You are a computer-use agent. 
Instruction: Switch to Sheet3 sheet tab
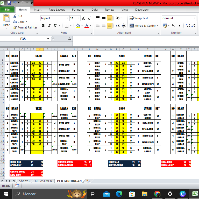pos(24,181)
